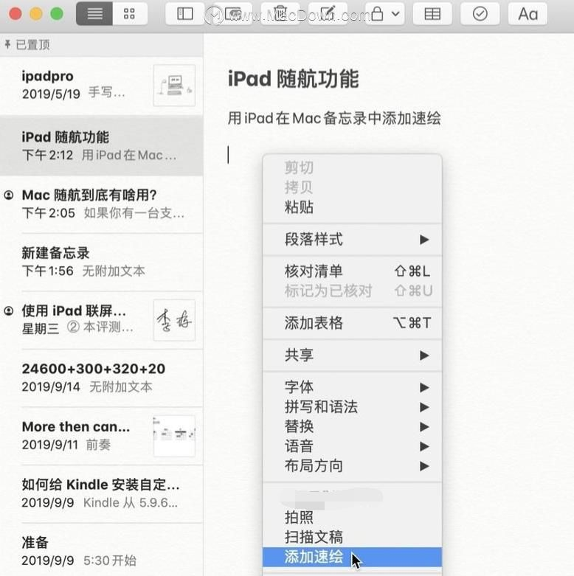Image resolution: width=574 pixels, height=576 pixels.
Task: Select 添加表格 menu entry
Action: pyautogui.click(x=352, y=323)
